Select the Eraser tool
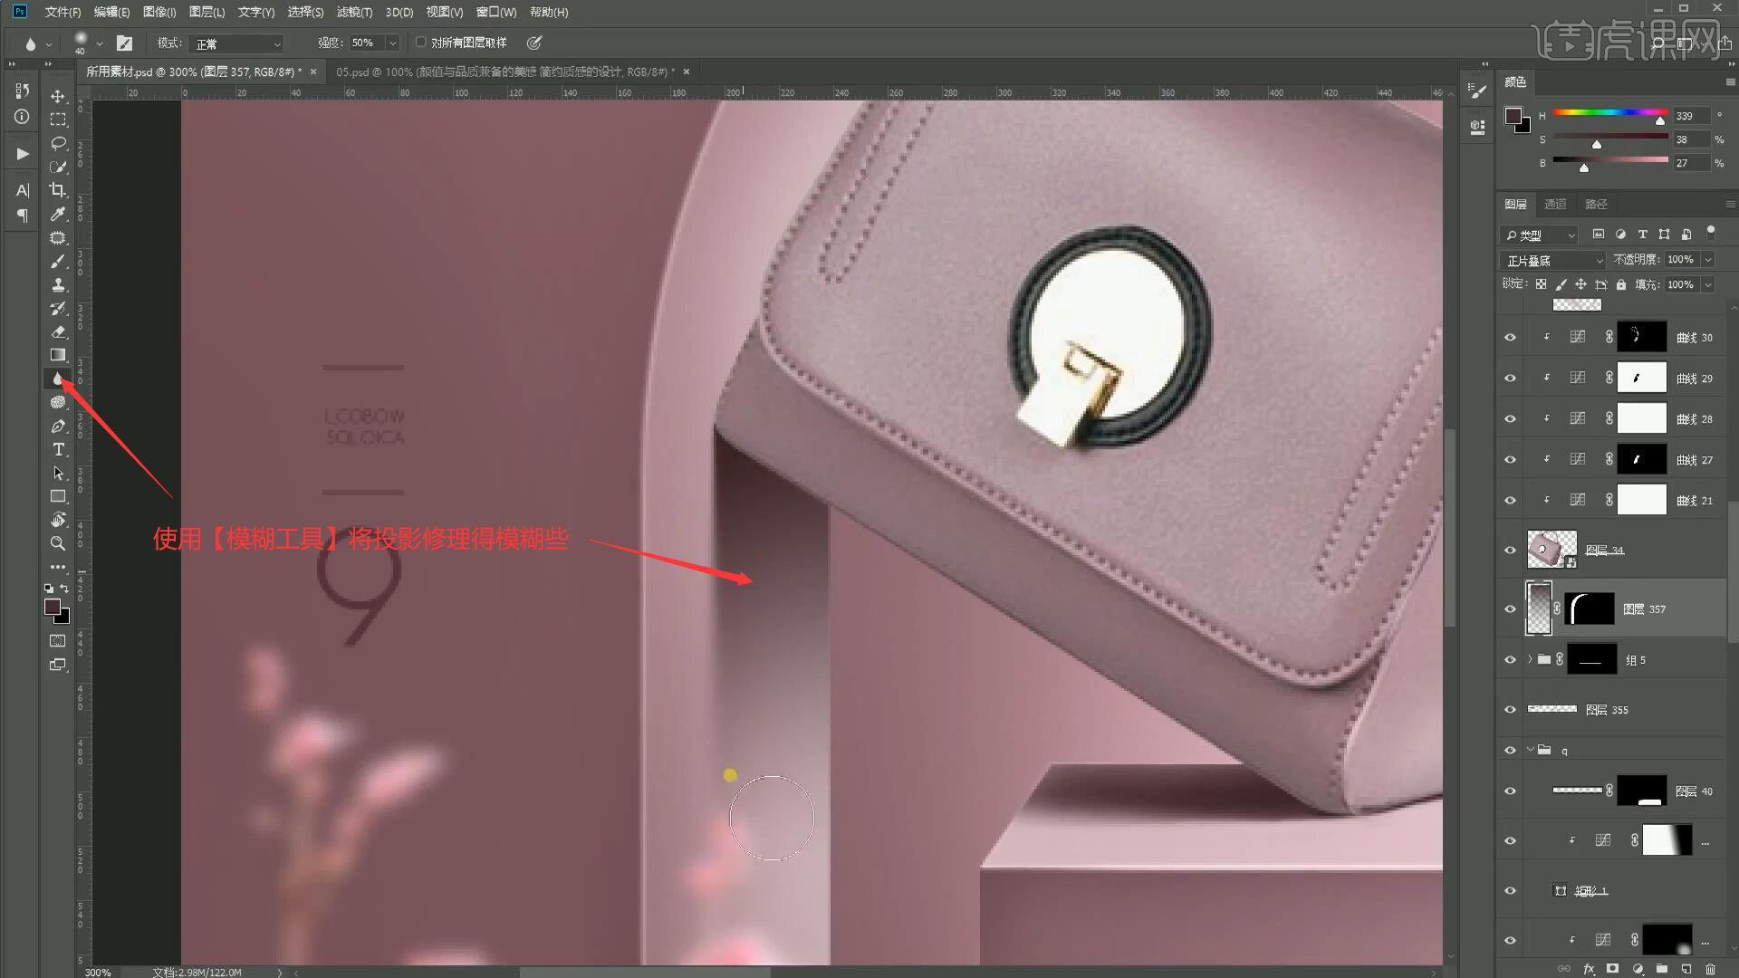Image resolution: width=1739 pixels, height=978 pixels. pyautogui.click(x=58, y=331)
